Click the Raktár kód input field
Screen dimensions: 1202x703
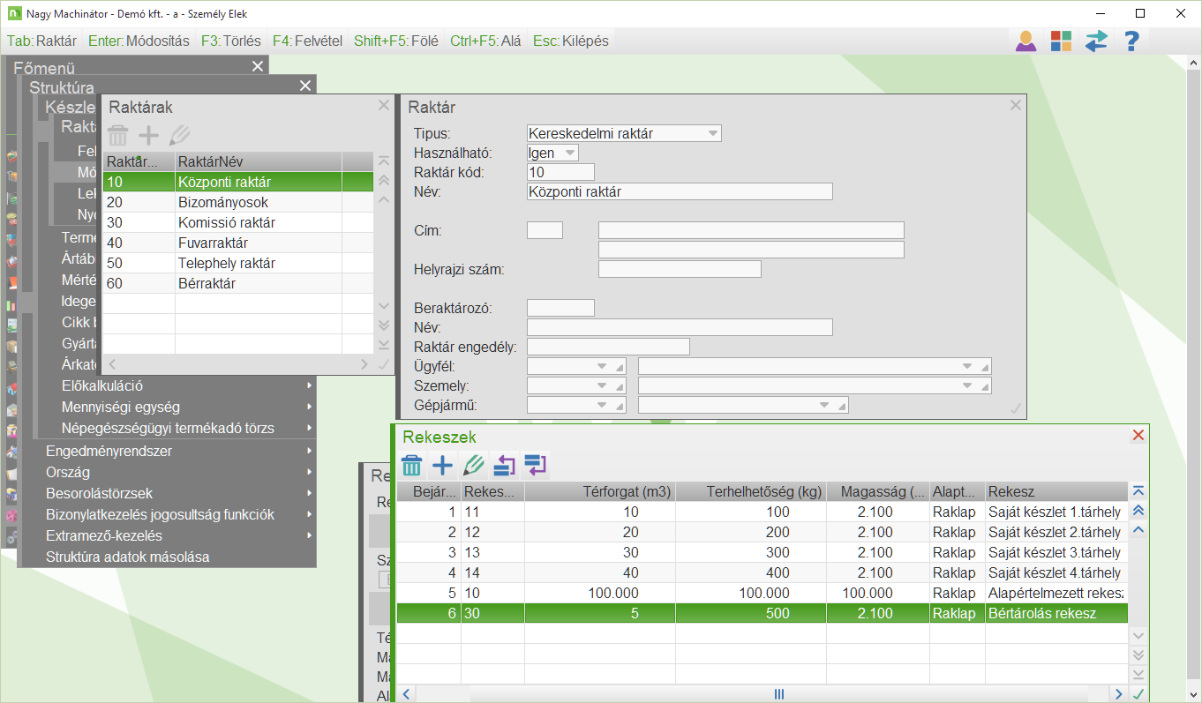pyautogui.click(x=560, y=172)
